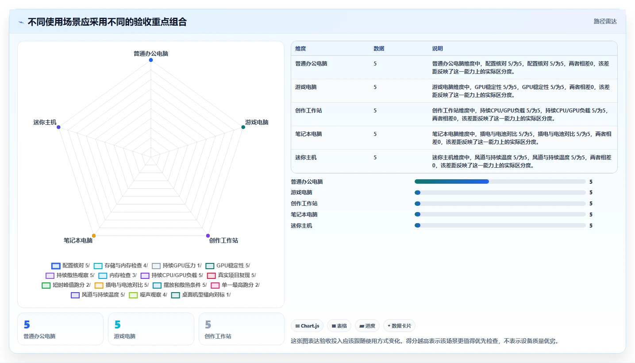
Task: Click the orange 插电与电池对比 legend swatch
Action: (99, 285)
